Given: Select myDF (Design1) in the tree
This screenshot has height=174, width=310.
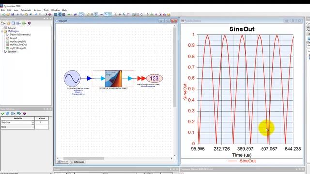Looking at the screenshot, I should [18, 48].
